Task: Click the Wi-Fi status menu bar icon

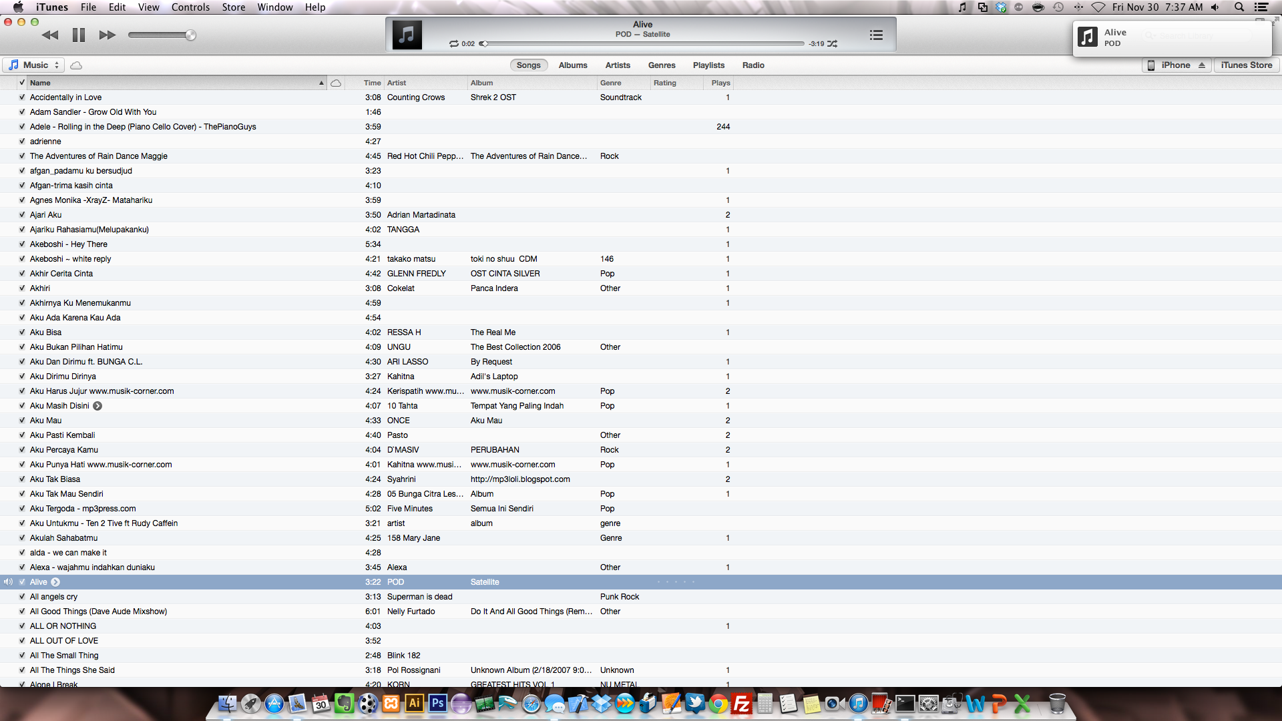Action: (x=1098, y=7)
